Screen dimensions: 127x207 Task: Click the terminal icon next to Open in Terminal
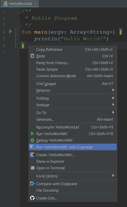pos(32,168)
